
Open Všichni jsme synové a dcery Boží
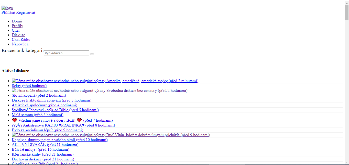(62, 120)
